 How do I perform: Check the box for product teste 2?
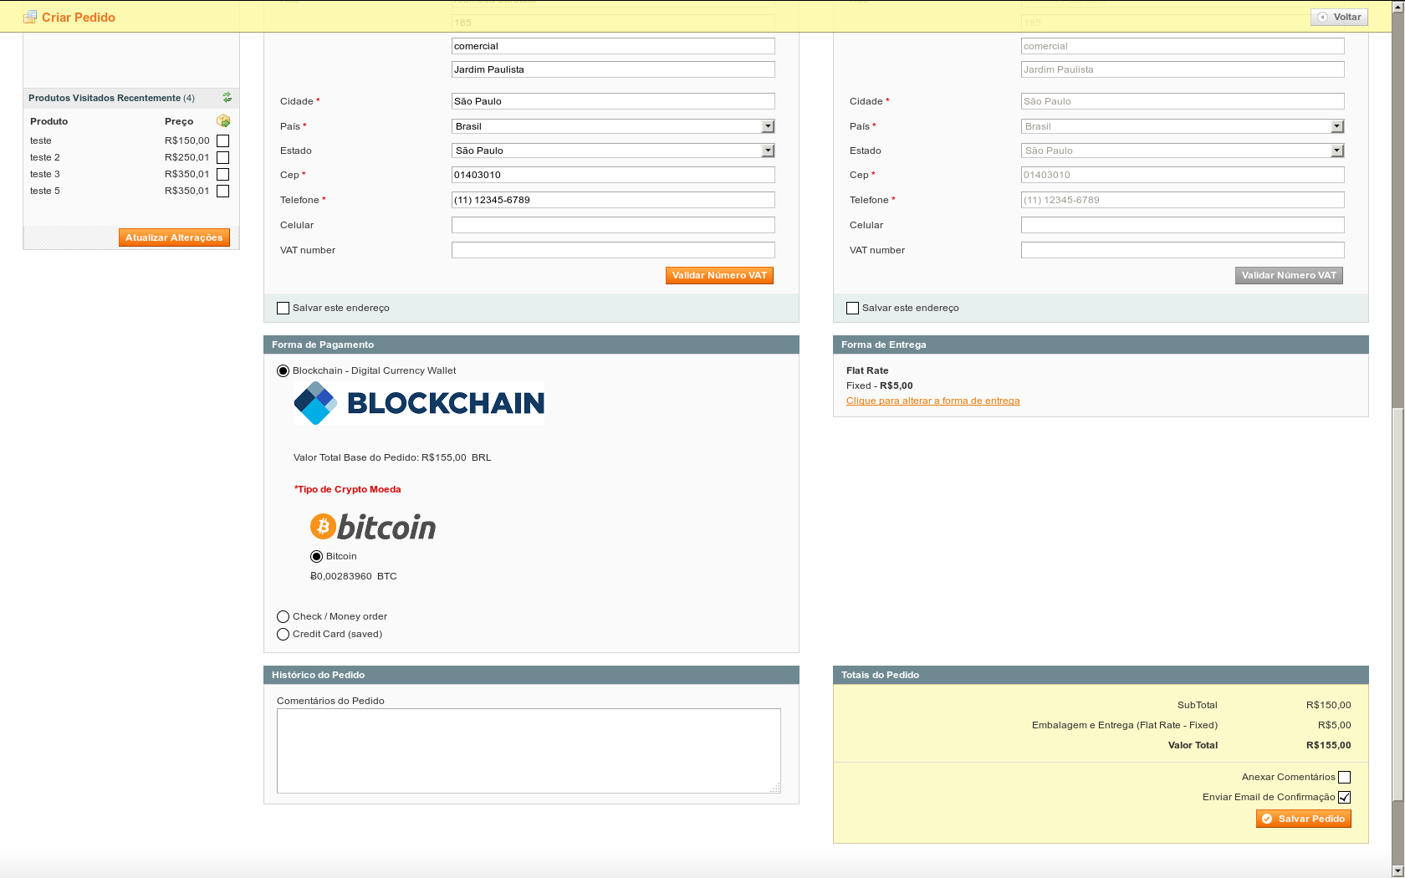coord(222,158)
